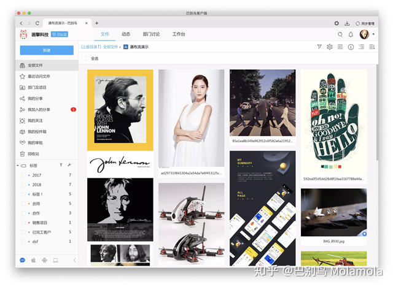The image size is (393, 287).
Task: Open the user avatar dropdown arrow
Action: 374,34
